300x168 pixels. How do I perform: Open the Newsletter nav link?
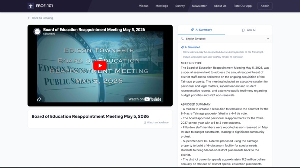pyautogui.click(x=200, y=6)
